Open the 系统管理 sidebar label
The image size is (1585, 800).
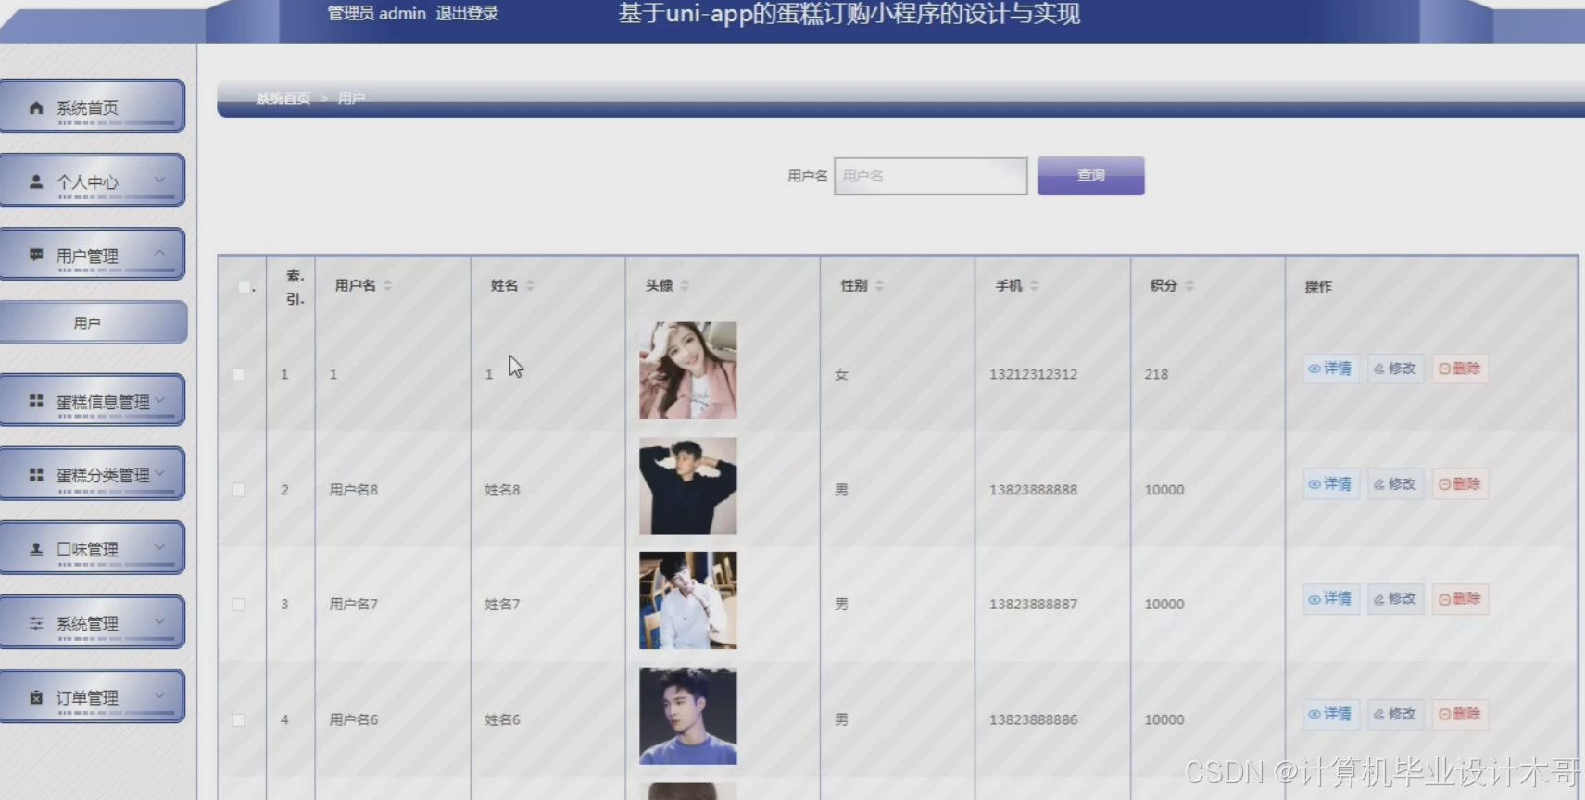(87, 623)
